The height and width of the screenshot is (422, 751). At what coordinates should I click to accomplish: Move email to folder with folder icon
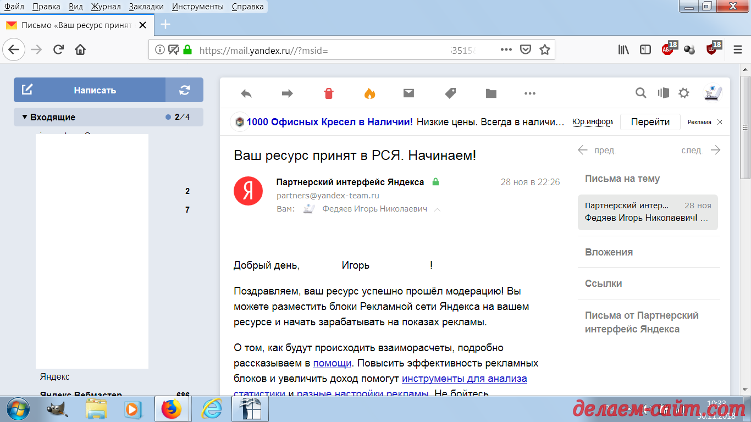pyautogui.click(x=491, y=93)
